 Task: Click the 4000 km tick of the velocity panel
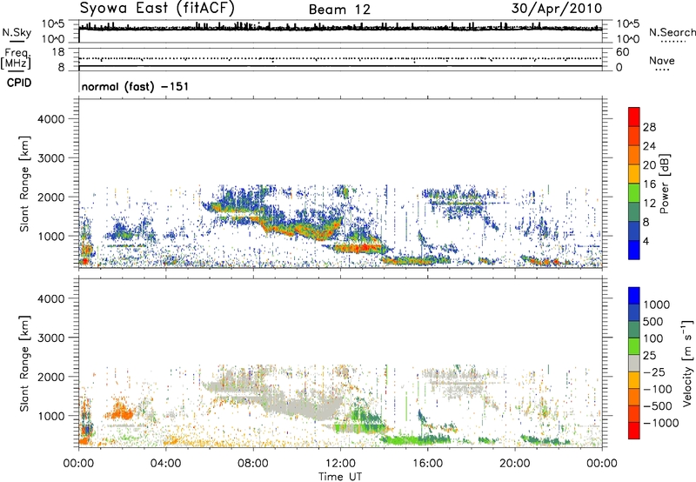coord(51,298)
